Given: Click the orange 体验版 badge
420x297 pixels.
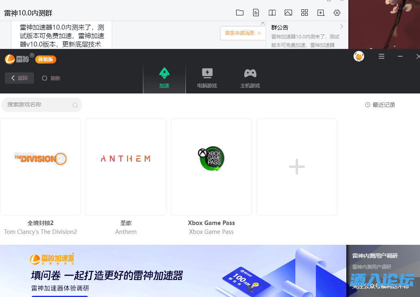Looking at the screenshot, I should [45, 59].
